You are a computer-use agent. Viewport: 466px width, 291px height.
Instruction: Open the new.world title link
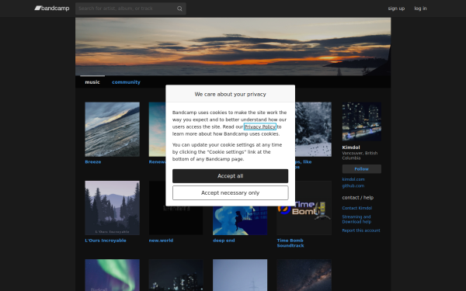[x=161, y=241]
